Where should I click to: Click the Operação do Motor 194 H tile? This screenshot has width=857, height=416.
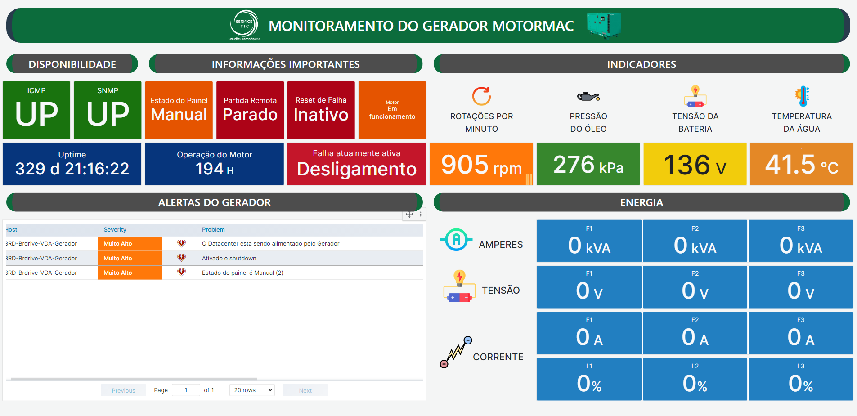click(x=215, y=164)
